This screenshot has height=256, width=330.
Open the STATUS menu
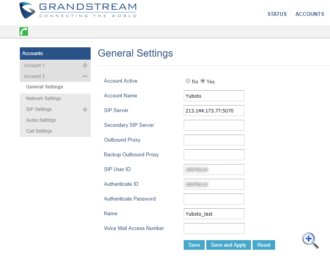(277, 14)
